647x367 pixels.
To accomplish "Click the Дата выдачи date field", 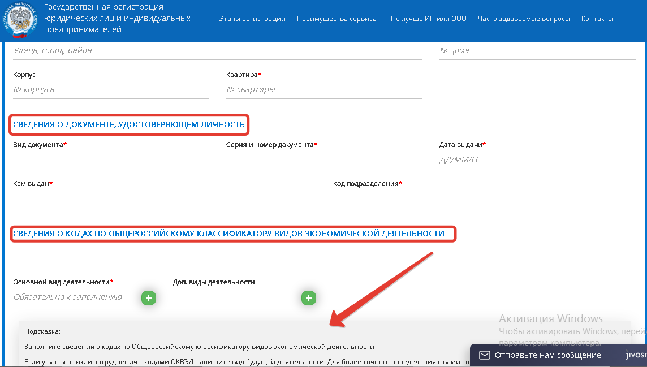I will [x=537, y=160].
